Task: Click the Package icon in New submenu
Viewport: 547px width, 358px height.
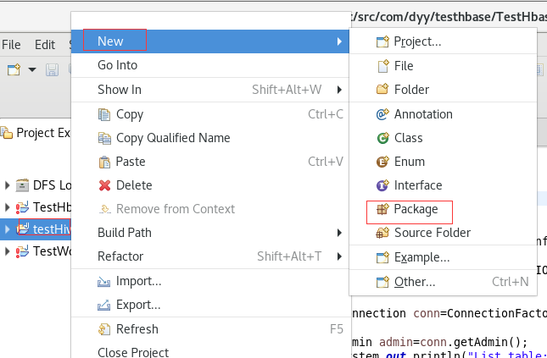Action: pyautogui.click(x=381, y=209)
